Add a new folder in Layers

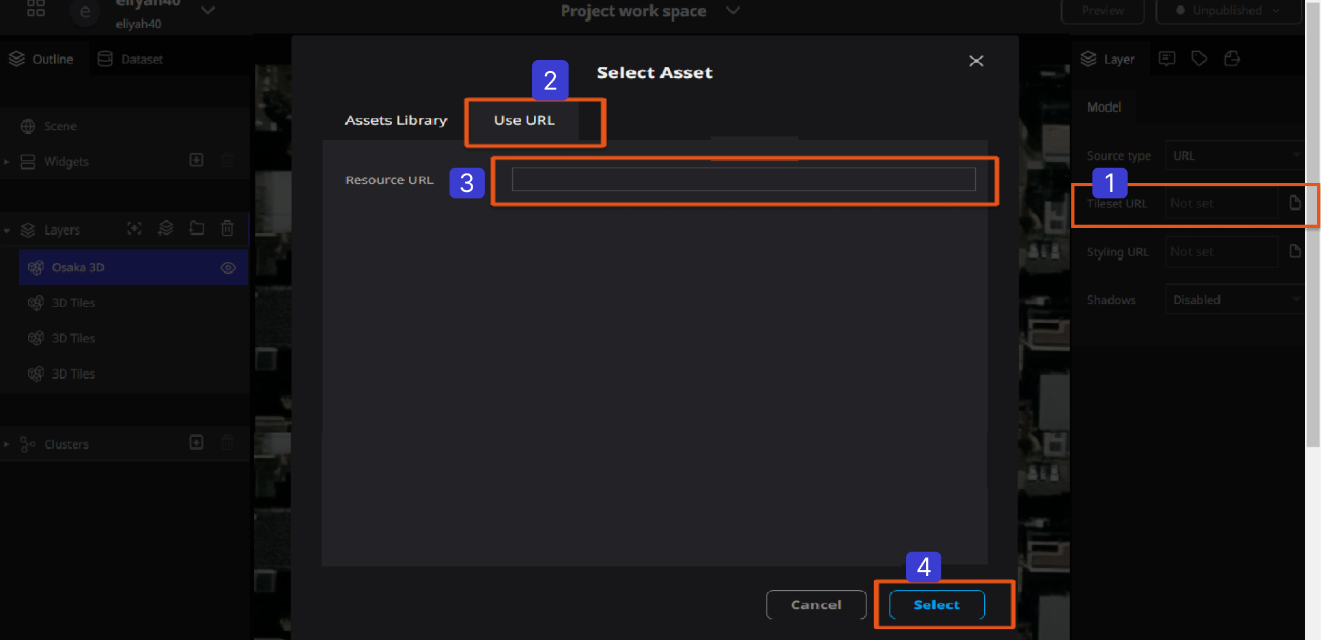(197, 228)
